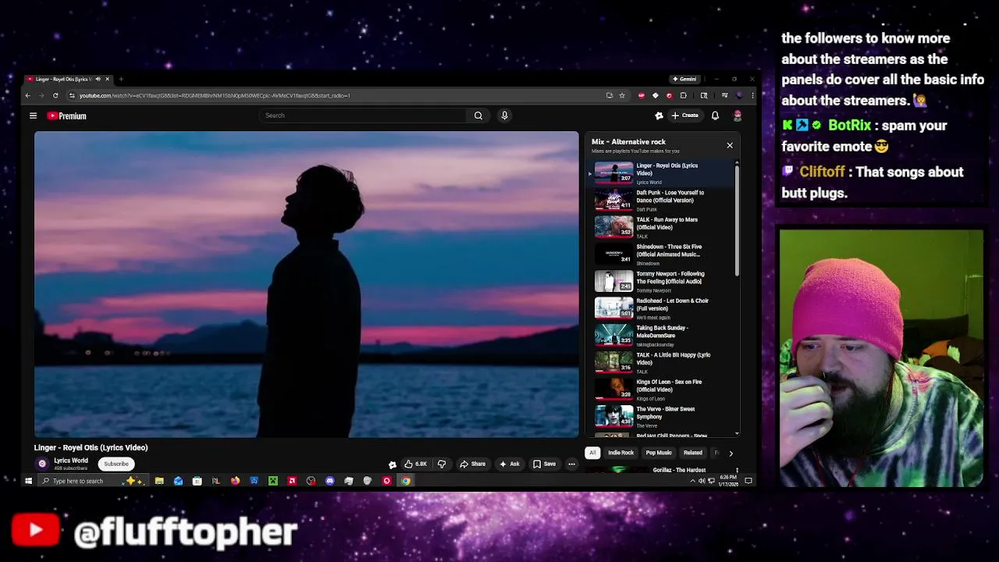Close the Linger Royel Otis tab

pyautogui.click(x=108, y=79)
